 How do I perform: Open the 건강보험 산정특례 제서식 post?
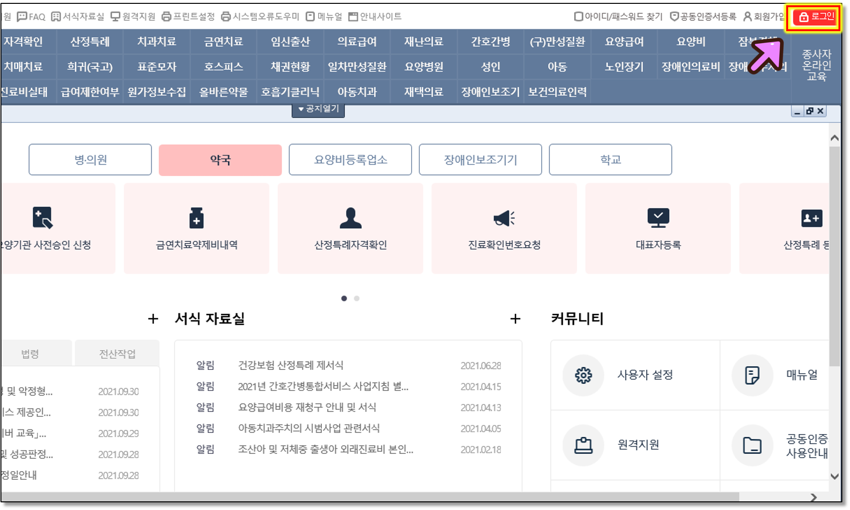[291, 366]
